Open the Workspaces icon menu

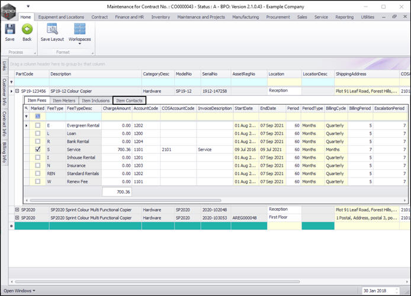point(79,30)
